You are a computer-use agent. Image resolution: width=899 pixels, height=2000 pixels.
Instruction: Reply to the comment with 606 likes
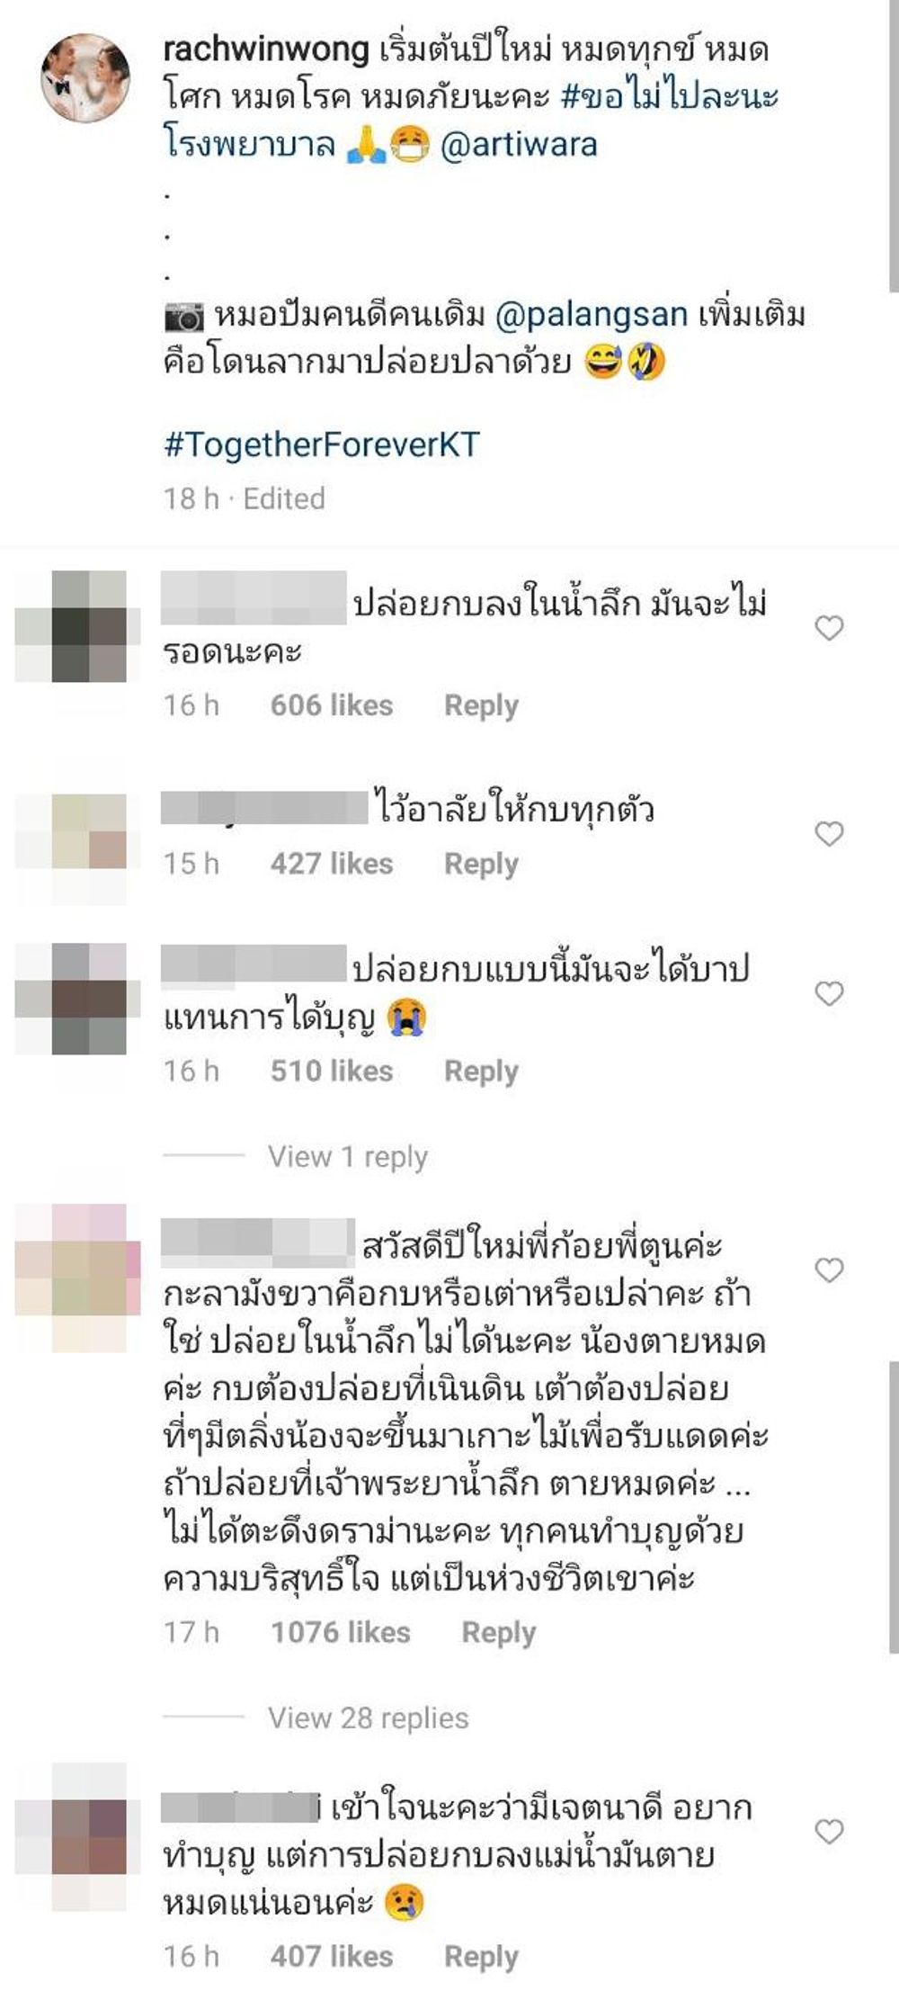pos(481,705)
